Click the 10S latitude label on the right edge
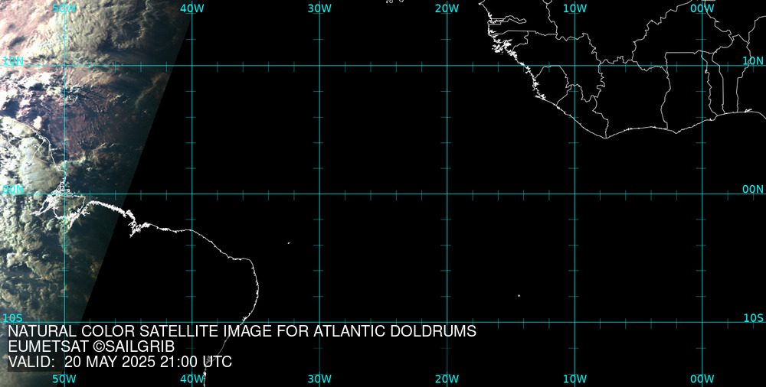This screenshot has width=766, height=387. tap(753, 318)
